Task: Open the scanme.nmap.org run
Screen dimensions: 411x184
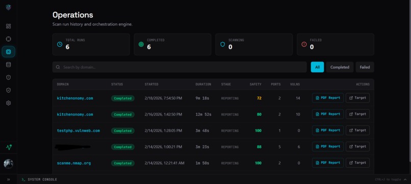Action: [74, 163]
